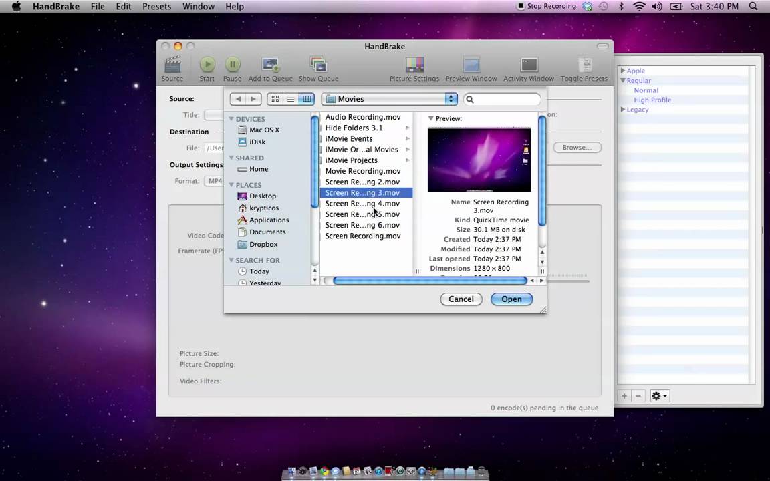
Task: Open the Presets menu
Action: point(156,7)
